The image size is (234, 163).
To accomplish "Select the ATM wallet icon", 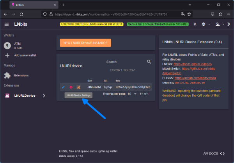I will (x=7, y=46).
